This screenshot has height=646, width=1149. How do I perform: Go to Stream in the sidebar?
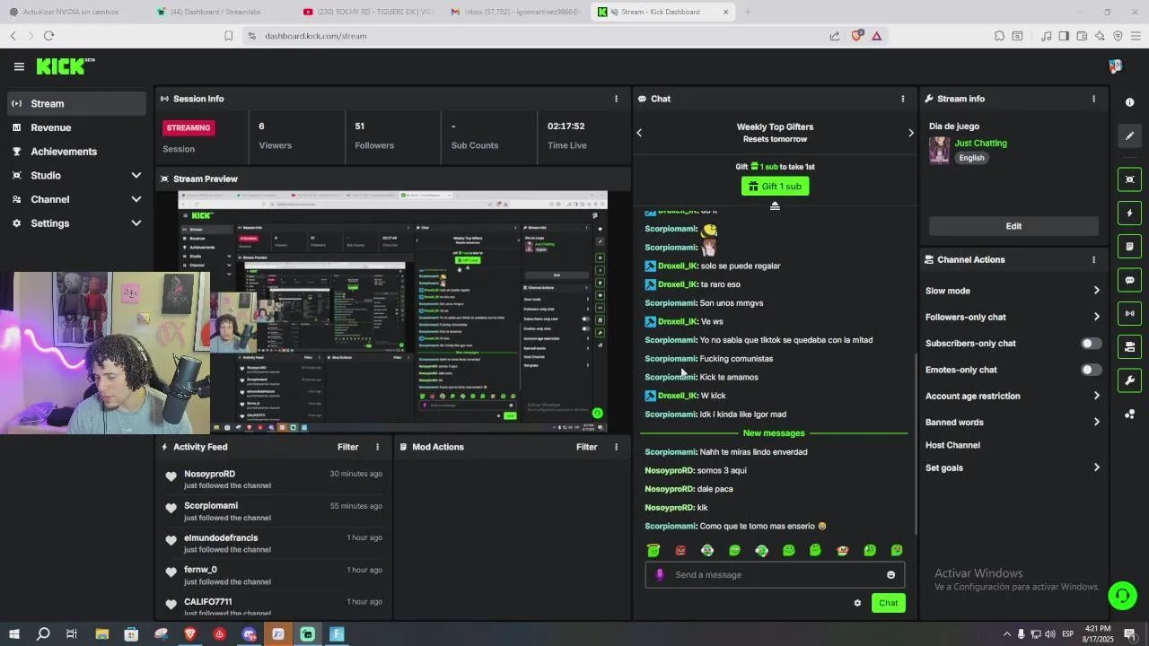[x=76, y=103]
